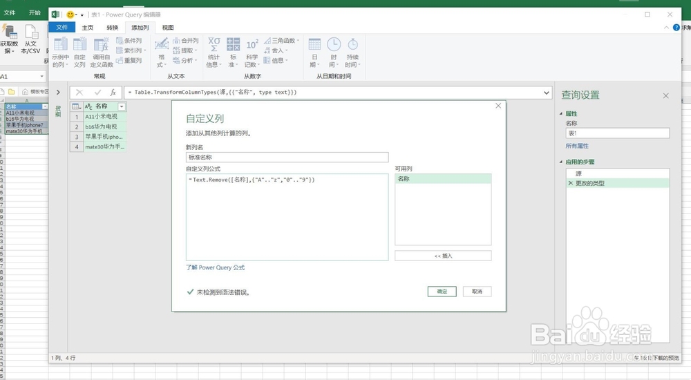This screenshot has width=691, height=380.
Task: Collapse the 应用的步骤 section
Action: point(561,162)
